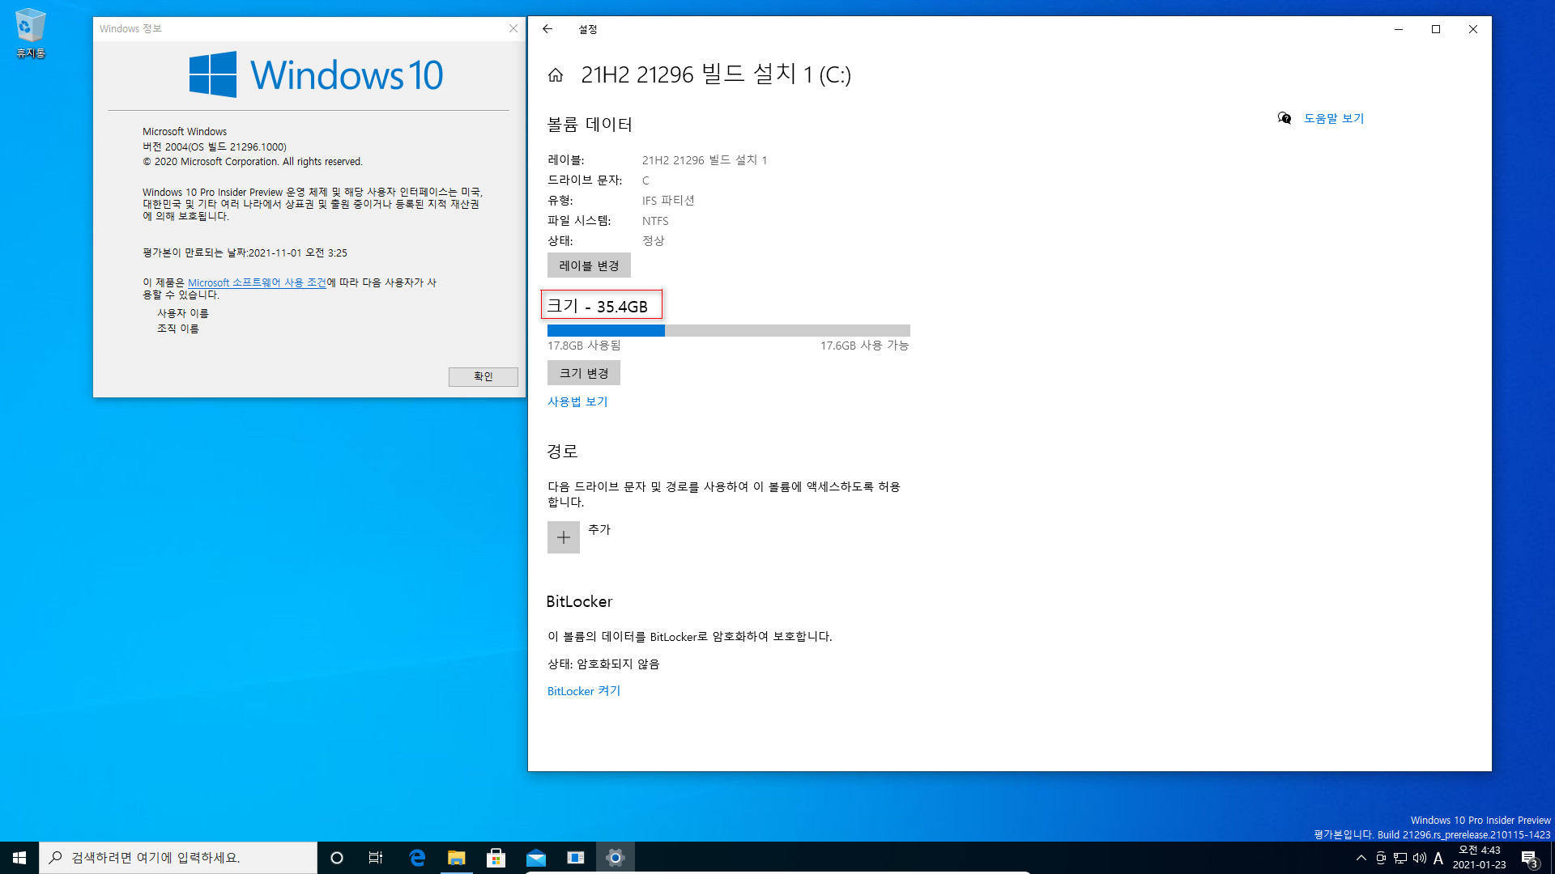Click 레이블 변경 button

tap(589, 265)
